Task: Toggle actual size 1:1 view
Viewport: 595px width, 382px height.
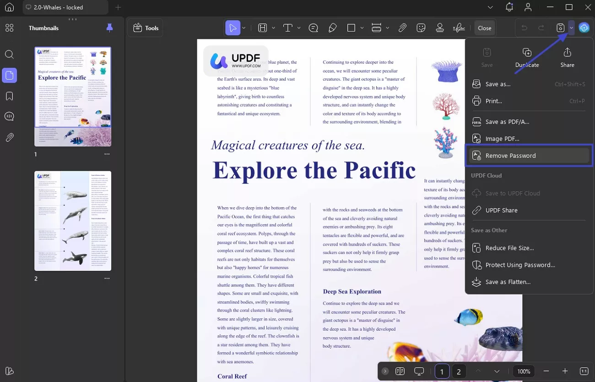Action: coord(584,371)
